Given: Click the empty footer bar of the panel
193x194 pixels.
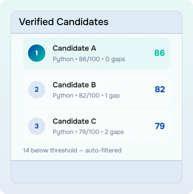Looking at the screenshot, I should (96, 171).
